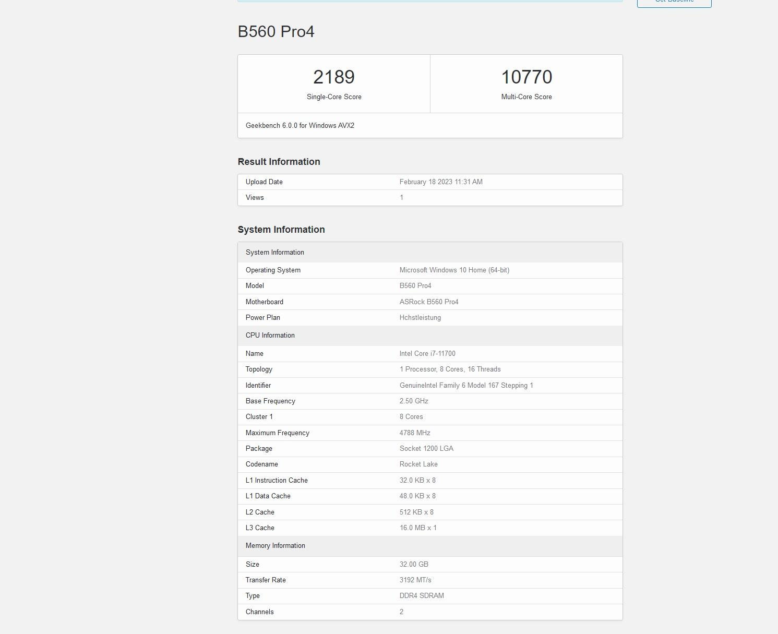Click the B560 Pro4 page heading

point(276,31)
